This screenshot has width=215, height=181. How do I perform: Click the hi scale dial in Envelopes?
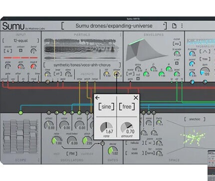point(177,54)
